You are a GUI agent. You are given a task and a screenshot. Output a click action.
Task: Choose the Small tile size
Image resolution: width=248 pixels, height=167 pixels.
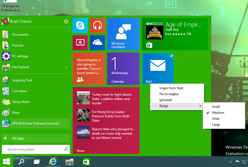click(216, 107)
